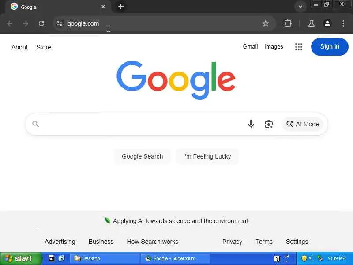Click the Sign in button
The width and height of the screenshot is (353, 265).
click(330, 47)
